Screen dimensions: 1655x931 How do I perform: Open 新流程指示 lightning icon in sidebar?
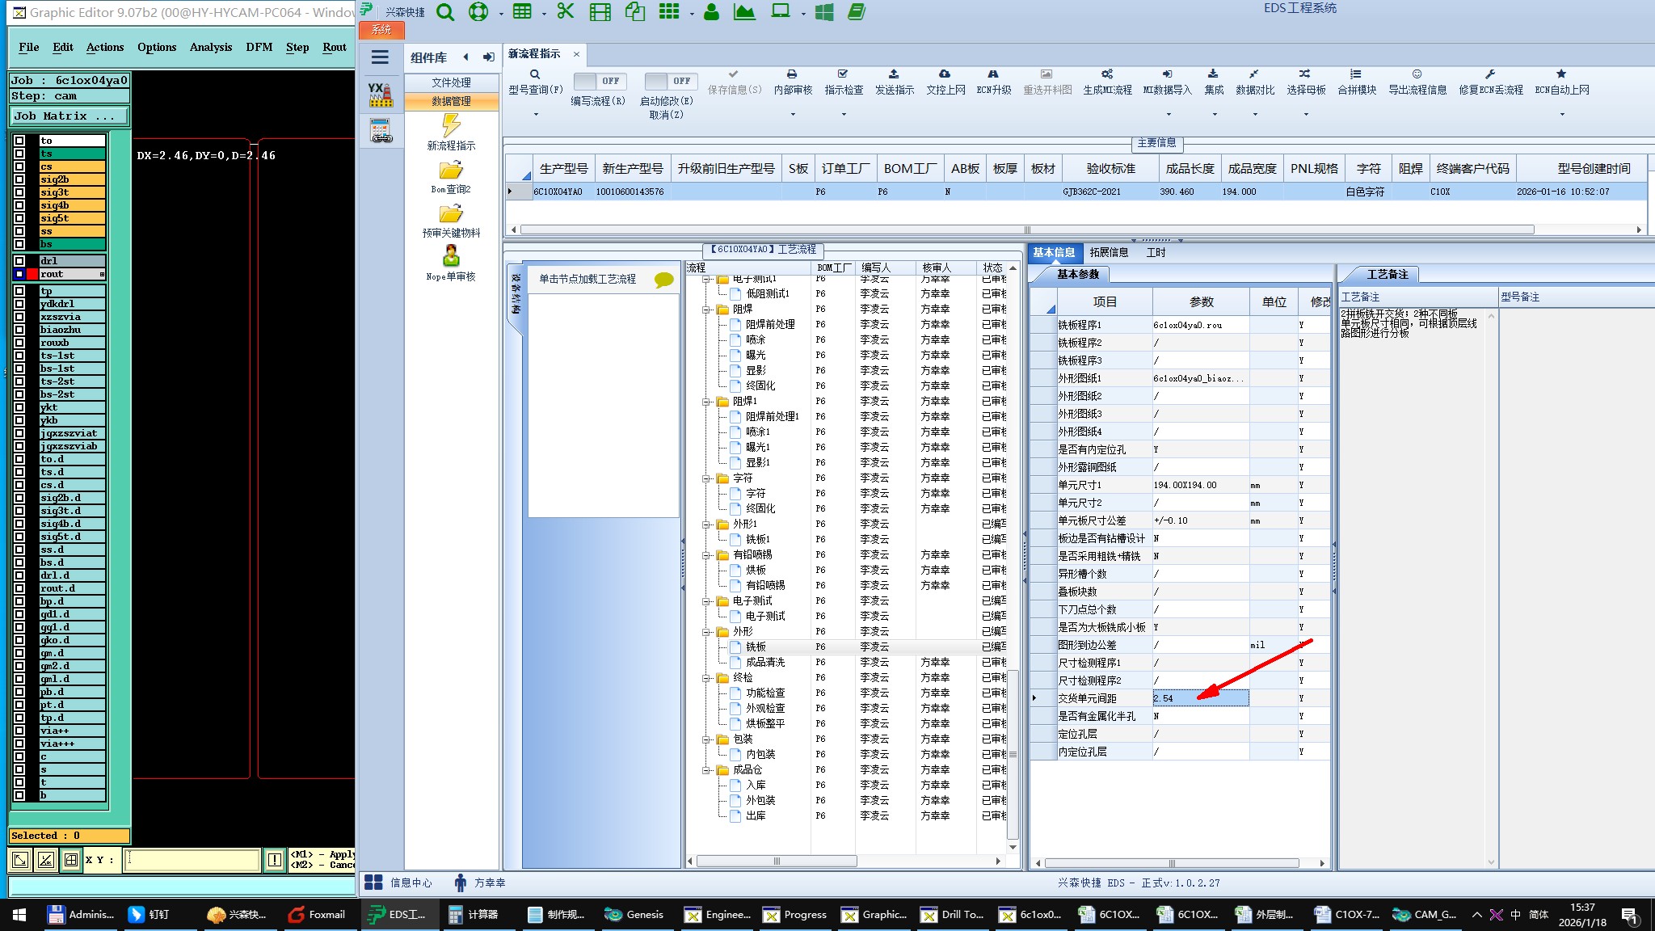point(451,125)
